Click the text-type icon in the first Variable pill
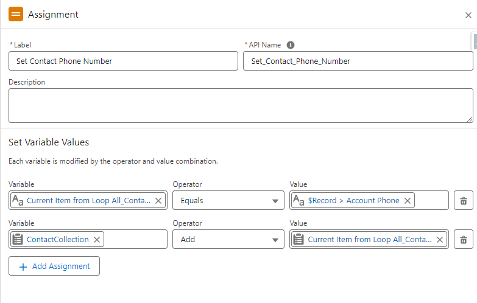Viewport: 477px width, 303px height. click(18, 201)
